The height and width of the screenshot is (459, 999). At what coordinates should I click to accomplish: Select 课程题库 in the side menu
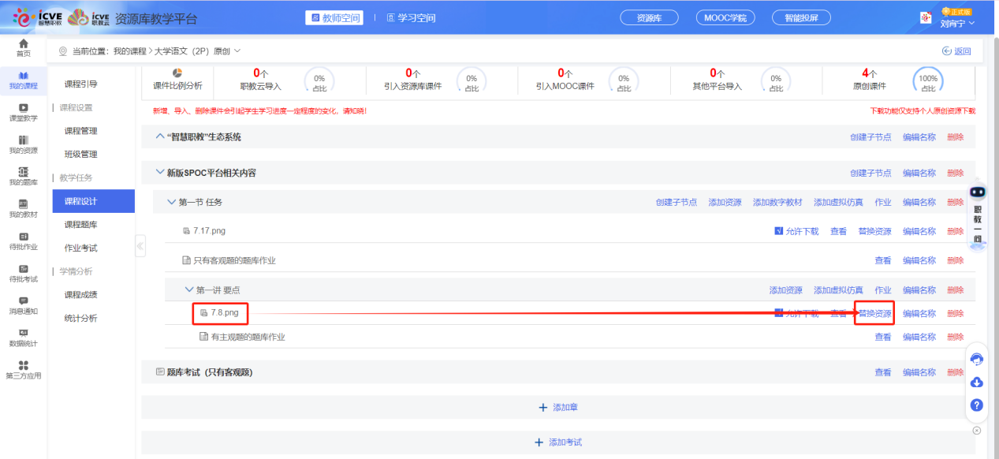tap(81, 225)
